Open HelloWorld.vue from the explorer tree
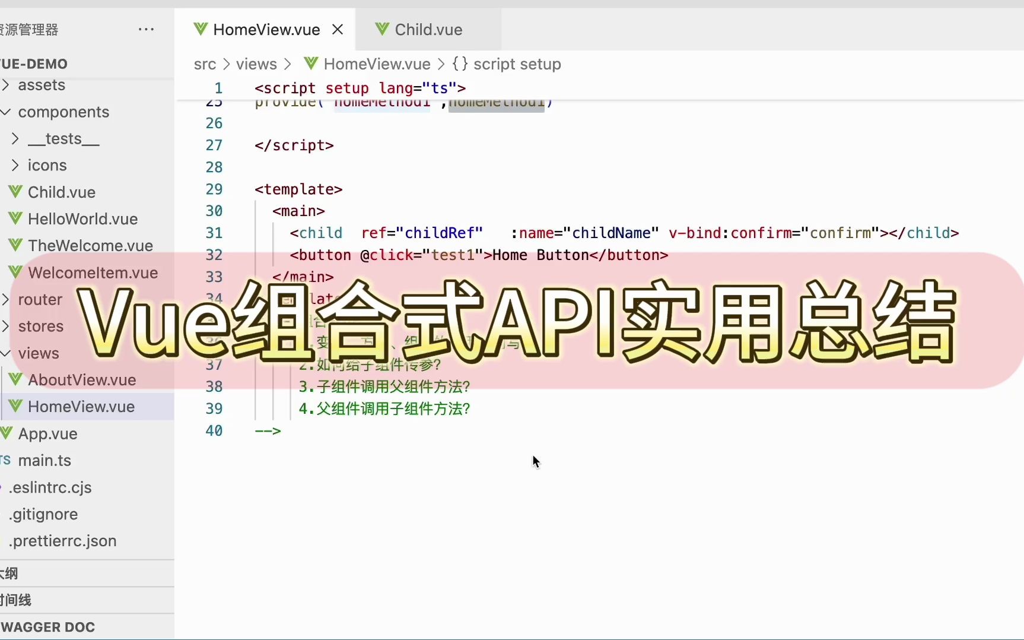 82,218
